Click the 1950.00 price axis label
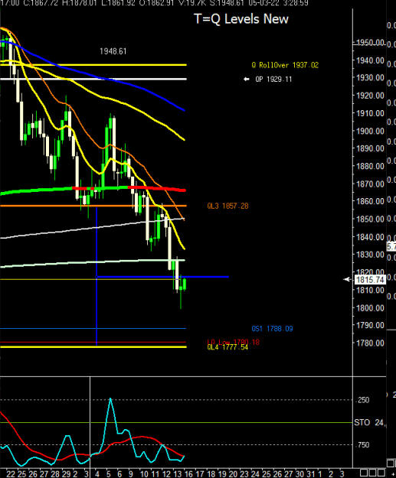The image size is (396, 478). click(x=371, y=42)
